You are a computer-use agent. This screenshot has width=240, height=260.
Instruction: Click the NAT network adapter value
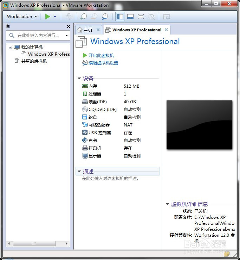(x=128, y=125)
